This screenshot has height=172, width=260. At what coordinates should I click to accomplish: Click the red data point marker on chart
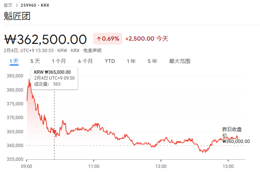point(54,131)
